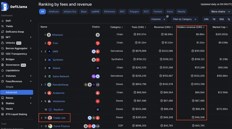Image resolution: width=232 pixels, height=129 pixels.
Task: Click the Yields percent icon in sidebar
Action: coord(3,26)
